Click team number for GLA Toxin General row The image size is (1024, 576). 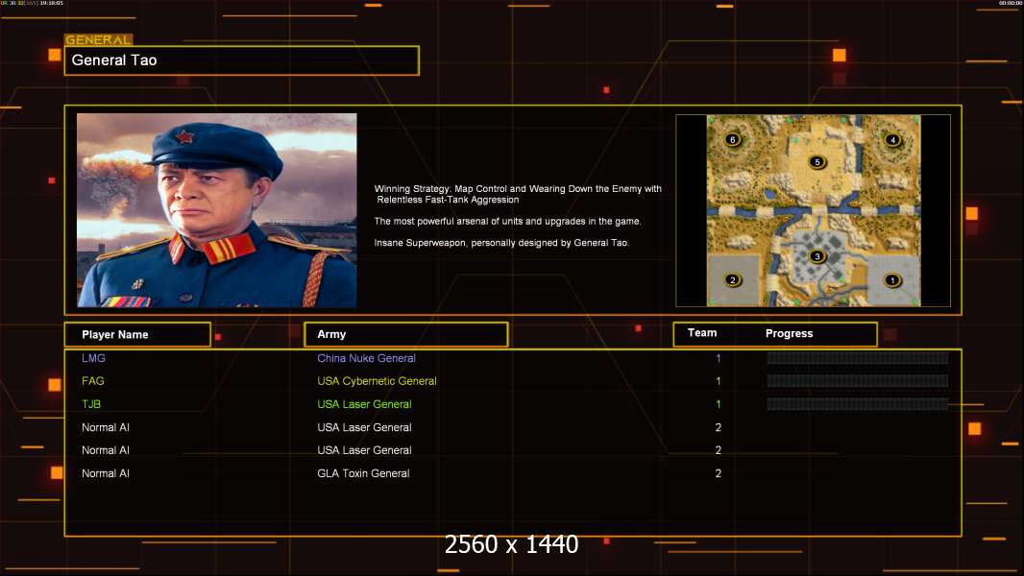click(x=719, y=473)
